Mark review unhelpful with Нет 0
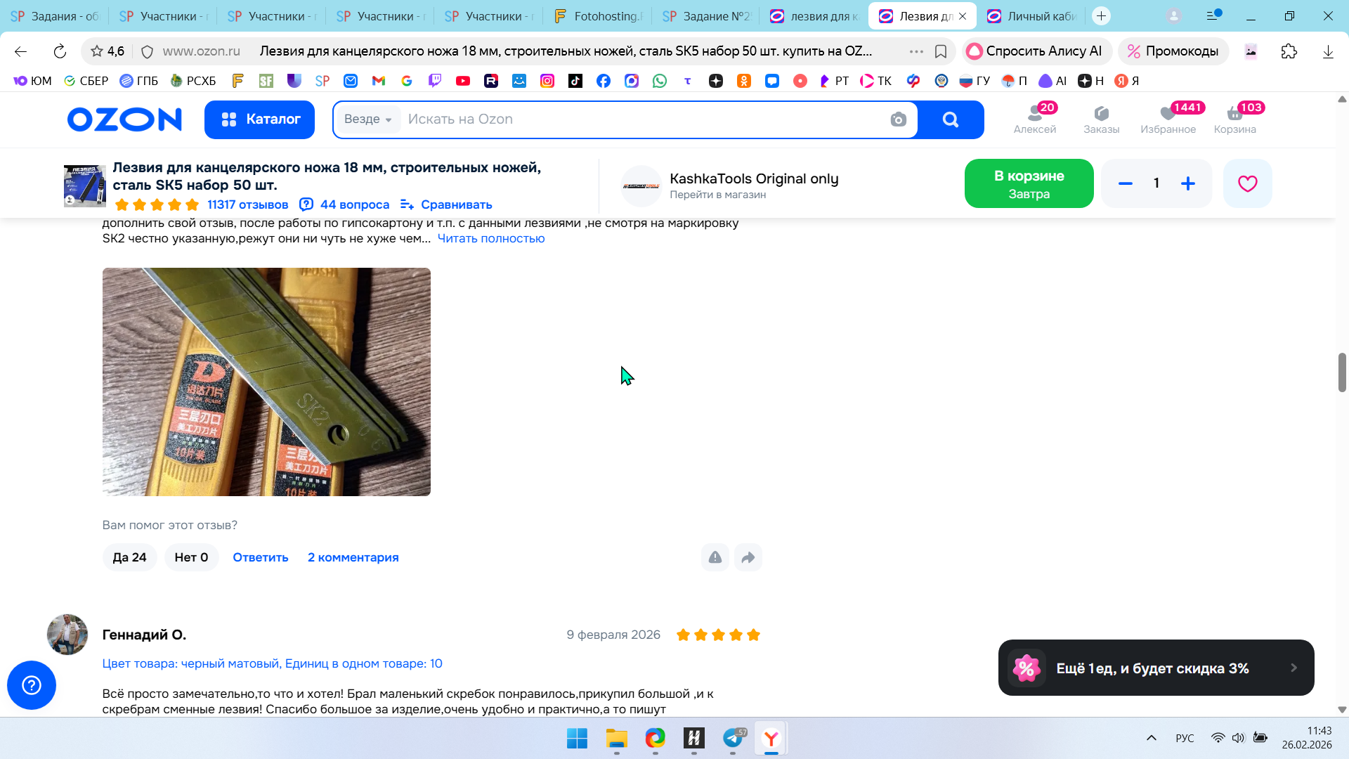 pyautogui.click(x=191, y=557)
